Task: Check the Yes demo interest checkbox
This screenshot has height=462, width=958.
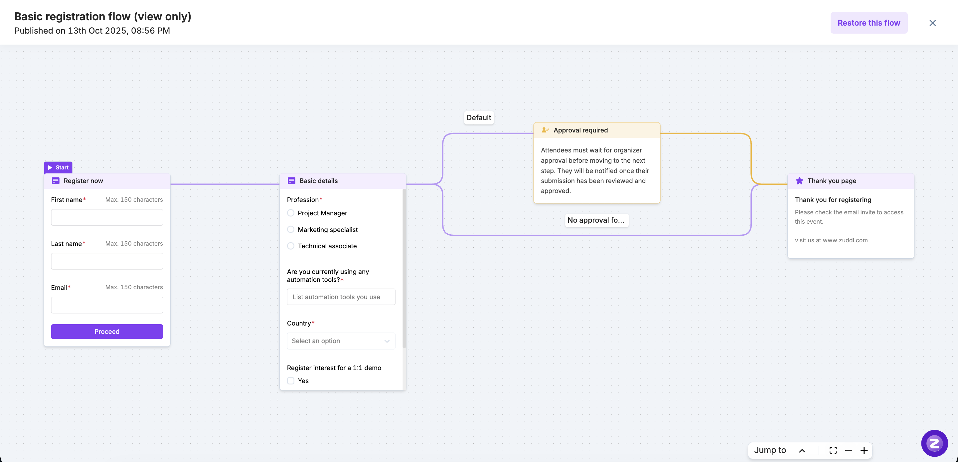Action: pos(291,381)
